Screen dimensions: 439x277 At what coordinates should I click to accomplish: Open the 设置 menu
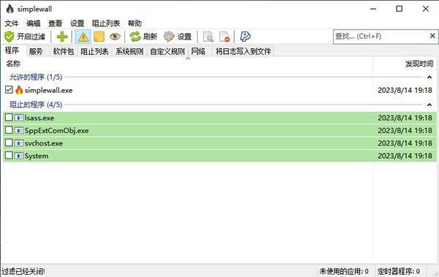pos(77,23)
